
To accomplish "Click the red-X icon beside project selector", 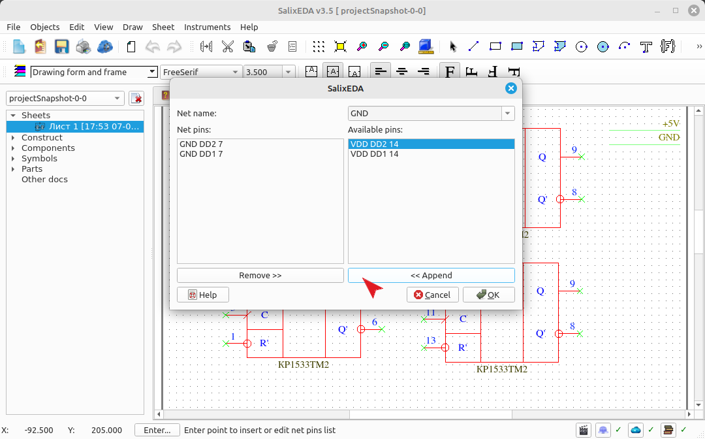I will click(x=136, y=98).
